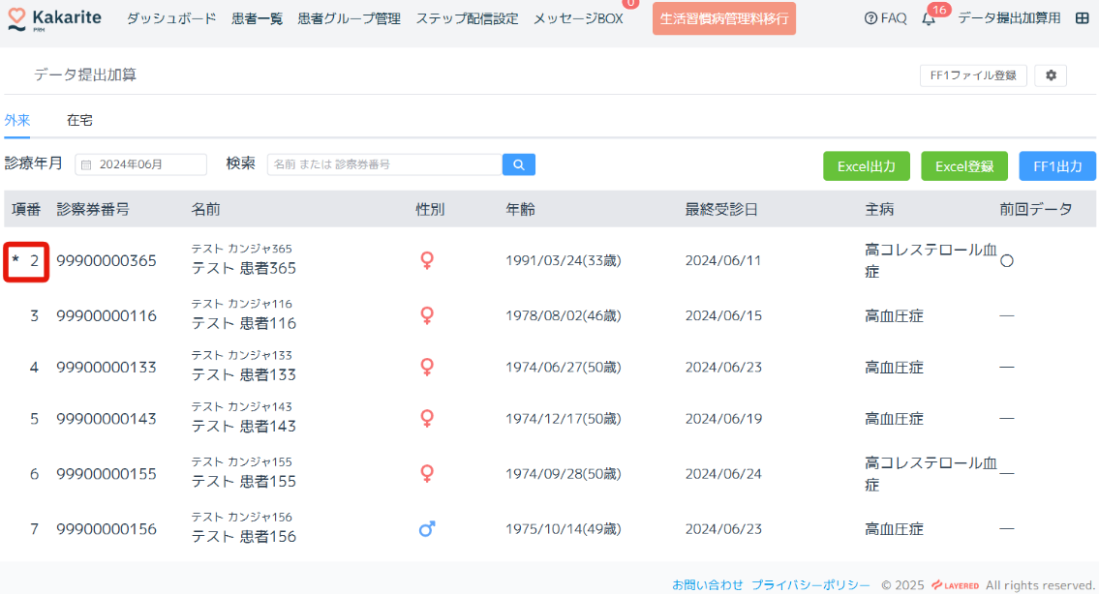Open the FAQ help link
Viewport: 1099px width, 594px height.
coord(885,18)
